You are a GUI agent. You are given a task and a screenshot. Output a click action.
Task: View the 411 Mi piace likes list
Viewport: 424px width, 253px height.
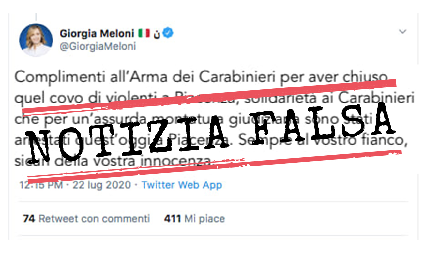point(194,218)
